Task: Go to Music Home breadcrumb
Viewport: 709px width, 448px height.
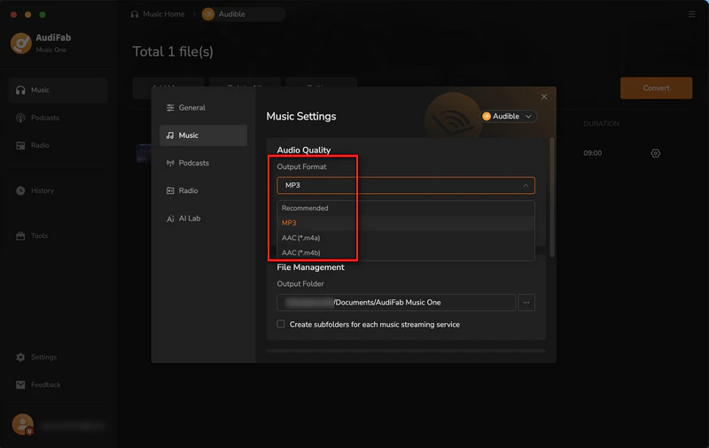Action: click(158, 14)
